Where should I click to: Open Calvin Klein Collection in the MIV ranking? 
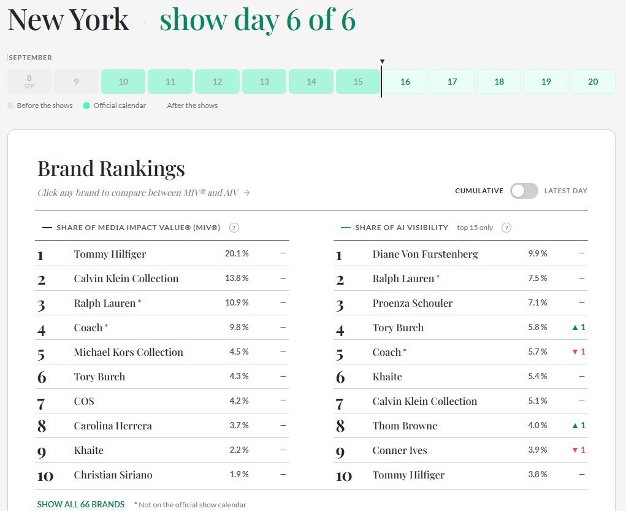[126, 279]
